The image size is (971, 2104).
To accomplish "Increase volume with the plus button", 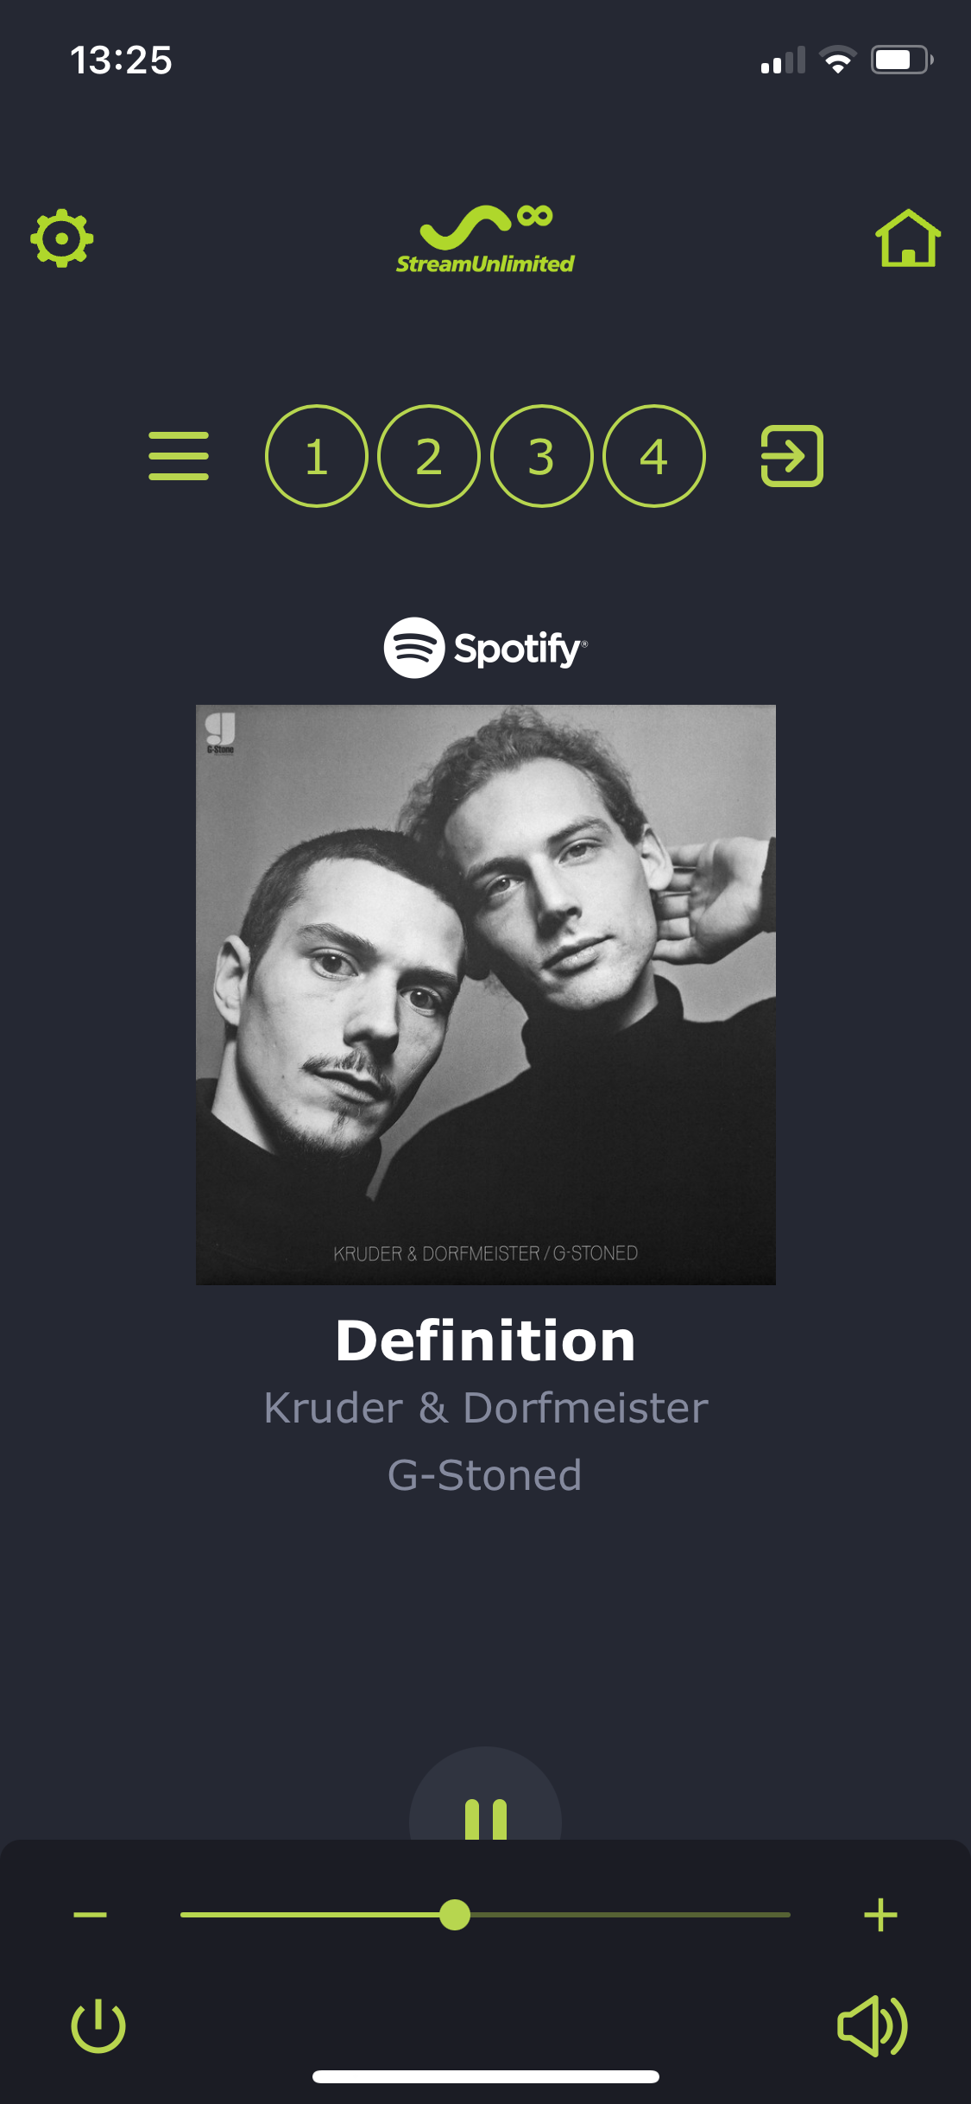I will 880,1915.
